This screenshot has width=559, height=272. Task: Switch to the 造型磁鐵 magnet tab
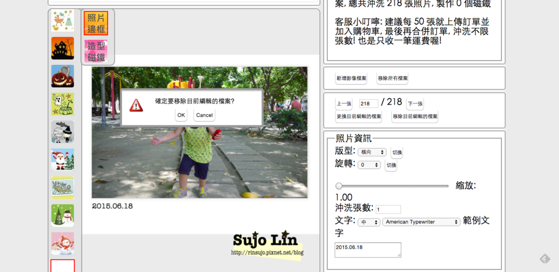[x=96, y=51]
